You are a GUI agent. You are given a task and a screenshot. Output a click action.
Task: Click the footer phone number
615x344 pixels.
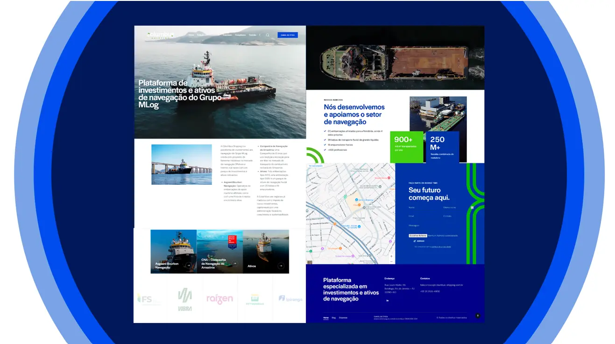430,291
